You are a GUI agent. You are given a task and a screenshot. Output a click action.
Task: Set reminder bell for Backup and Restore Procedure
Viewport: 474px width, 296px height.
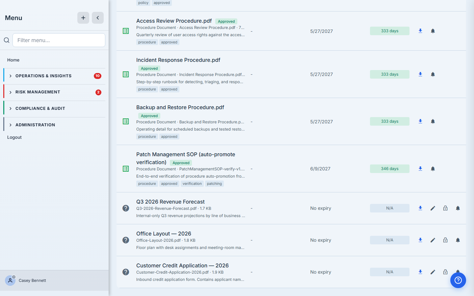click(433, 121)
